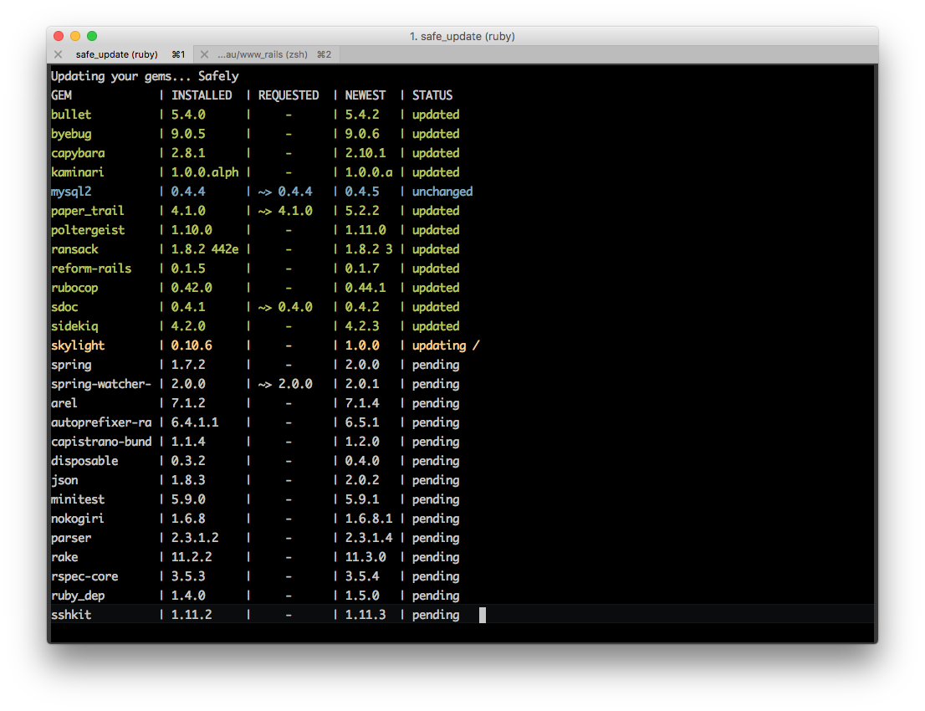Click installed version '1.0.0.alph' of kaminari
Screen dimensions: 925x711
205,172
